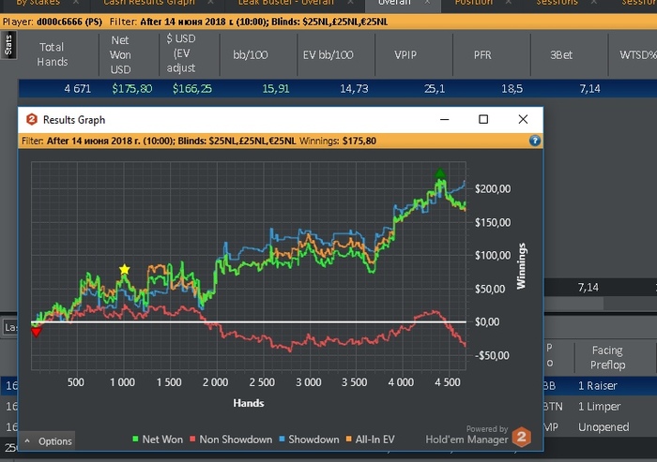Click the player name d000c6666 (PS)
Image resolution: width=657 pixels, height=462 pixels.
[69, 22]
